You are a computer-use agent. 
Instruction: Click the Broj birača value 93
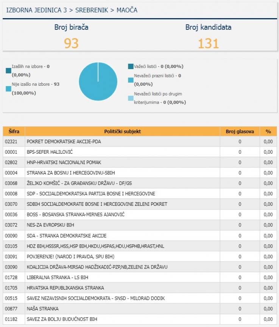click(71, 43)
